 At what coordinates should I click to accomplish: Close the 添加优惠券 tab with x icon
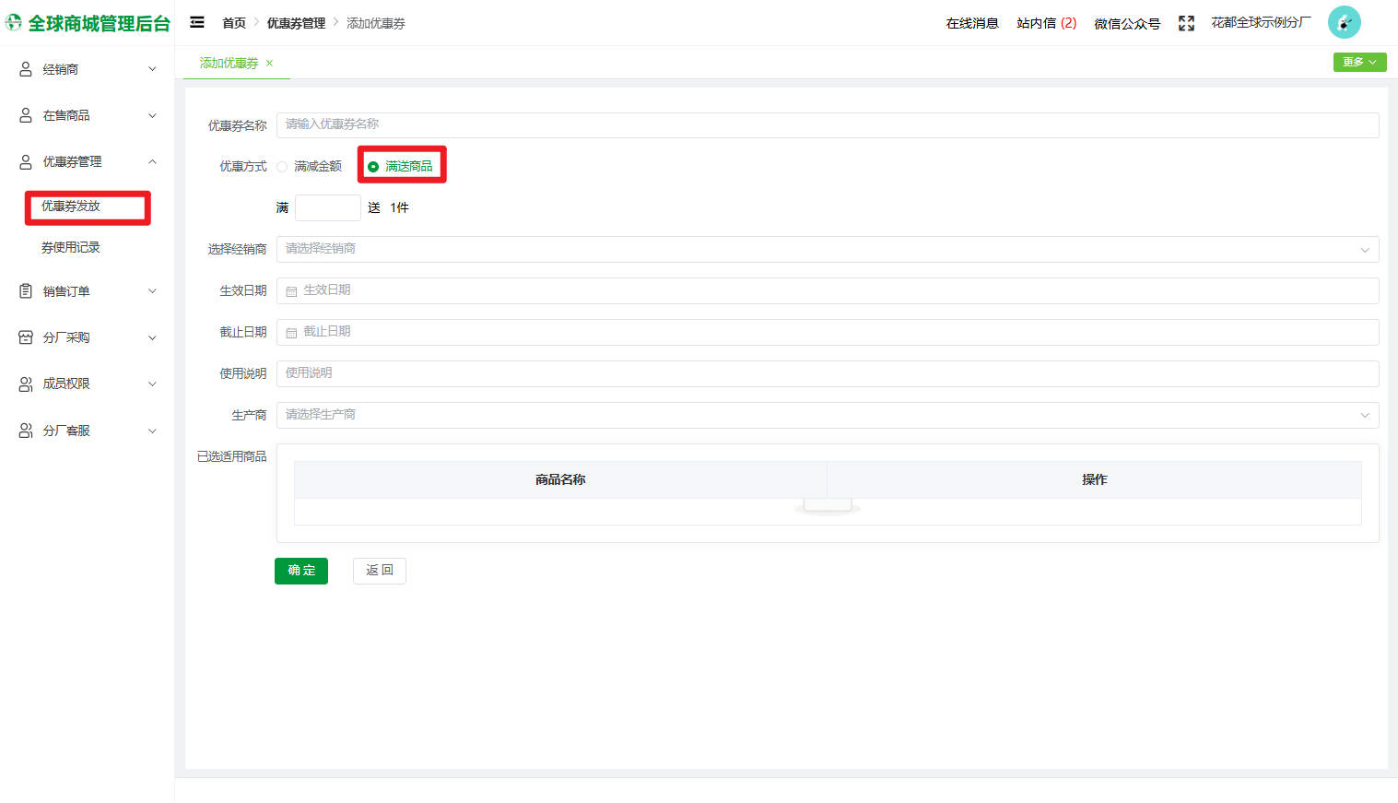coord(269,64)
